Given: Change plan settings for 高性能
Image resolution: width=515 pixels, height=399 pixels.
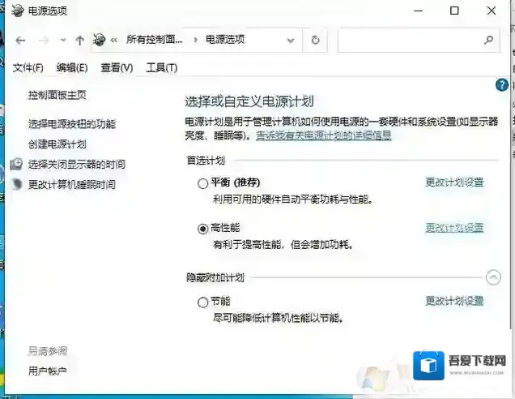Looking at the screenshot, I should tap(454, 227).
